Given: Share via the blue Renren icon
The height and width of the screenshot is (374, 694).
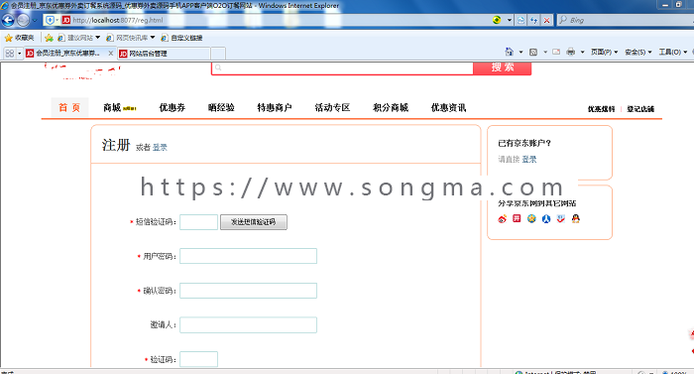Looking at the screenshot, I should point(546,218).
